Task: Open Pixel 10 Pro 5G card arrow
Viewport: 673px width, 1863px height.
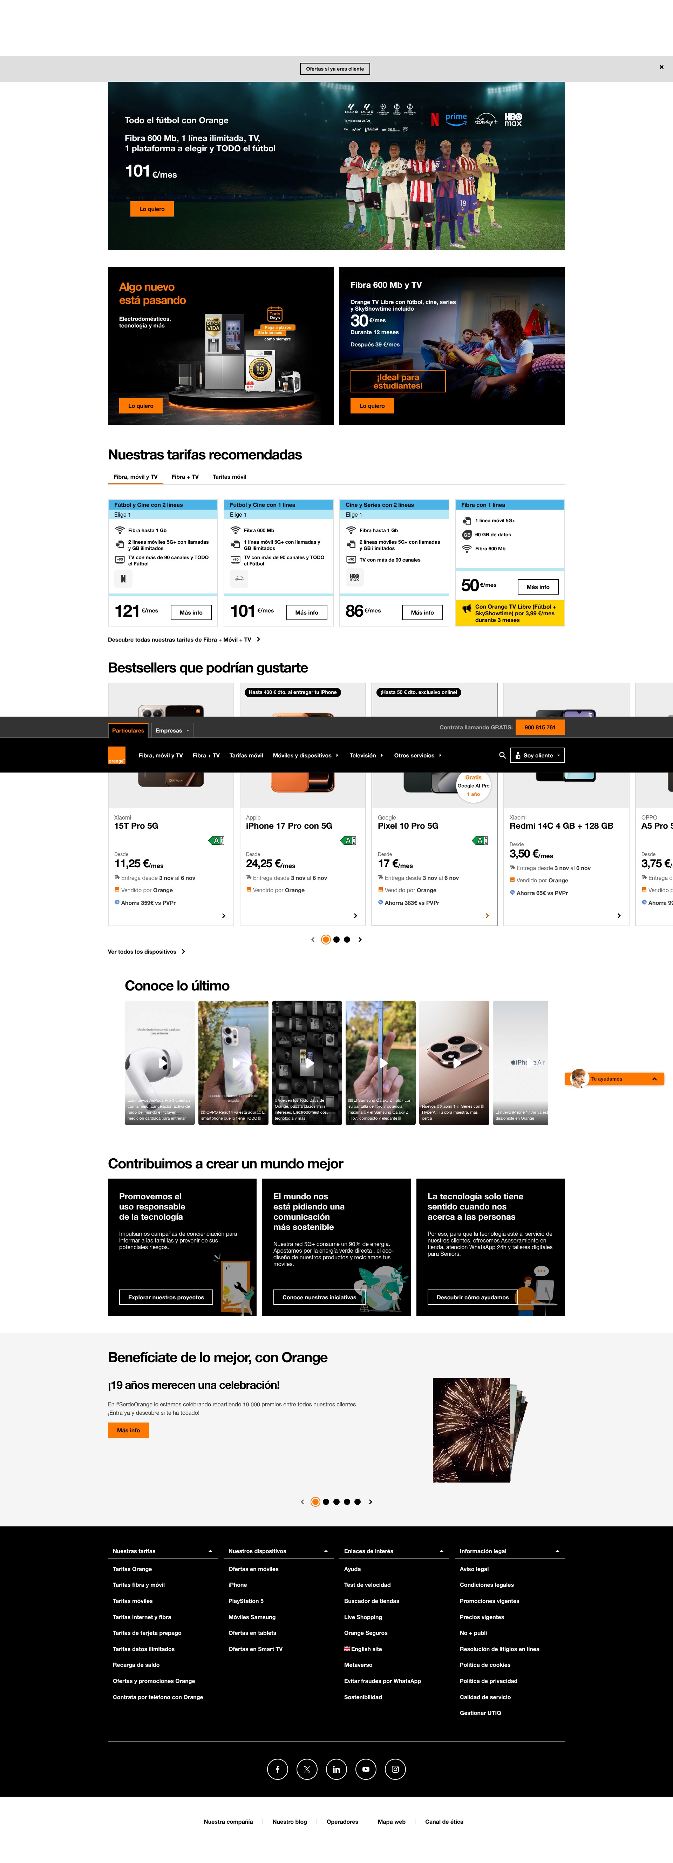Action: click(x=488, y=916)
